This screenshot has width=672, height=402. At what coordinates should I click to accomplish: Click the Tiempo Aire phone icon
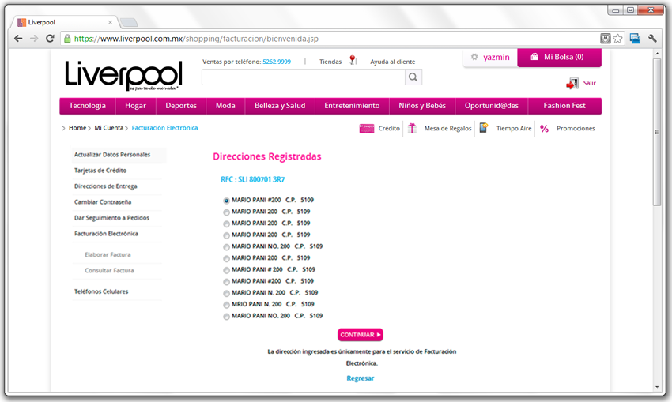483,128
